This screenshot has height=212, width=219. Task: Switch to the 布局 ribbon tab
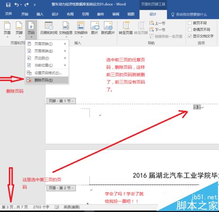(x=70, y=14)
